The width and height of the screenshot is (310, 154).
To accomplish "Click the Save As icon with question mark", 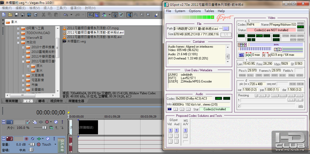I will point(23,15).
